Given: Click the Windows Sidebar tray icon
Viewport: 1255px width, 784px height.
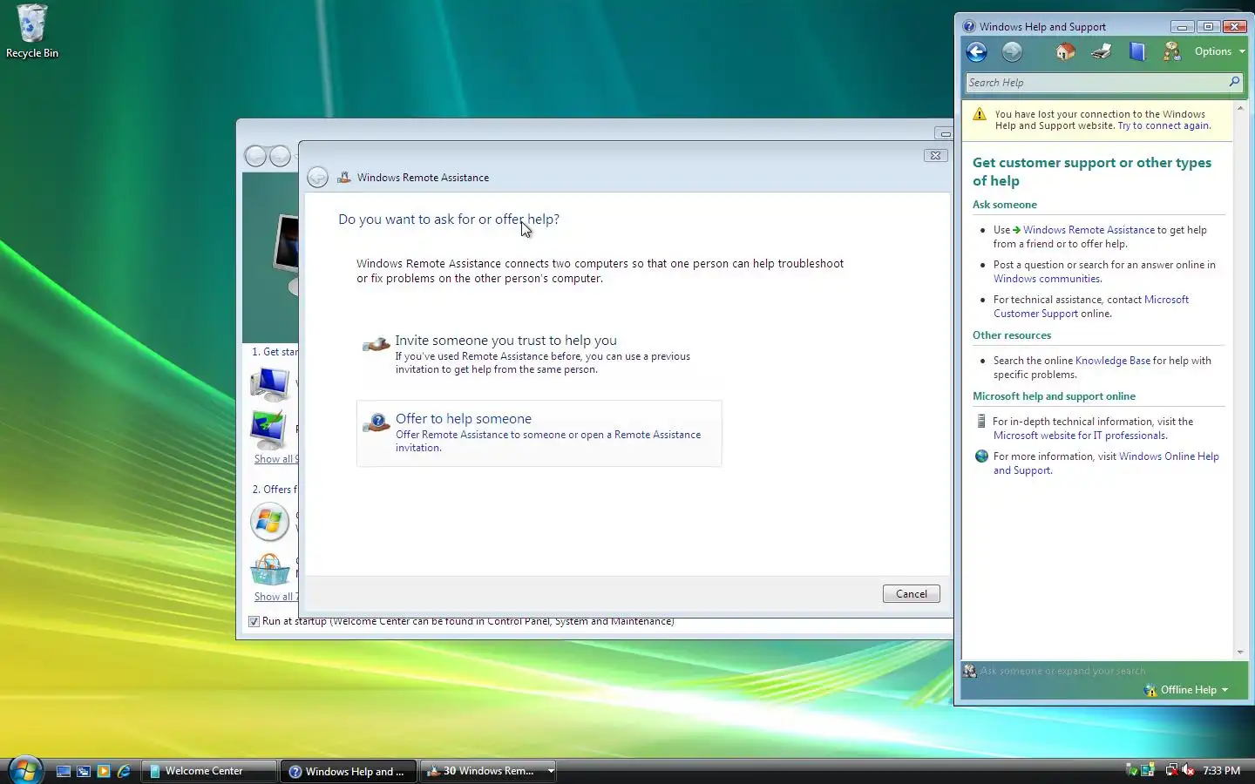Looking at the screenshot, I should coord(1148,770).
